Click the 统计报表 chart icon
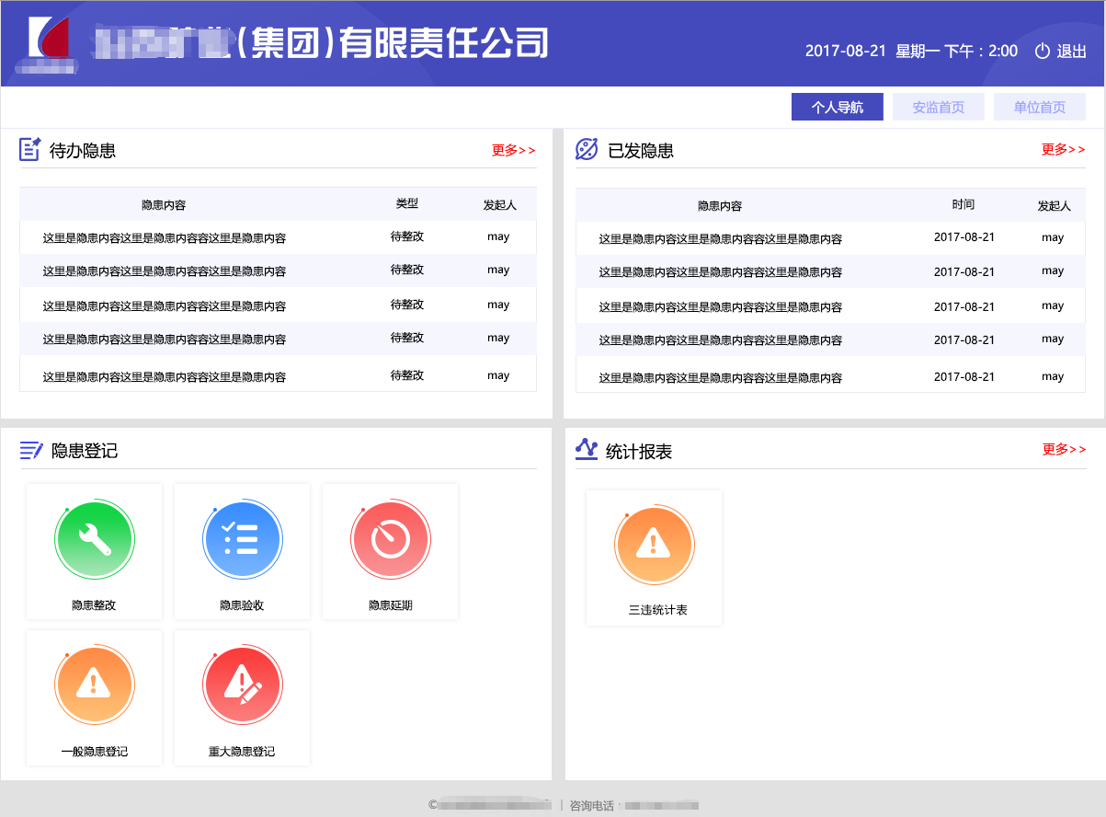This screenshot has width=1106, height=817. [x=587, y=449]
